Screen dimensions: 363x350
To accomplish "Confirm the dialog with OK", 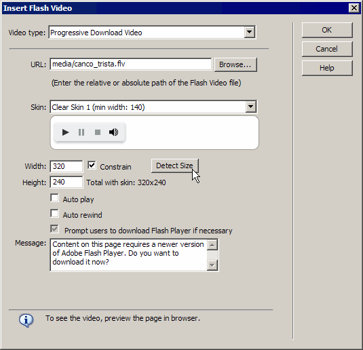I will pyautogui.click(x=327, y=30).
